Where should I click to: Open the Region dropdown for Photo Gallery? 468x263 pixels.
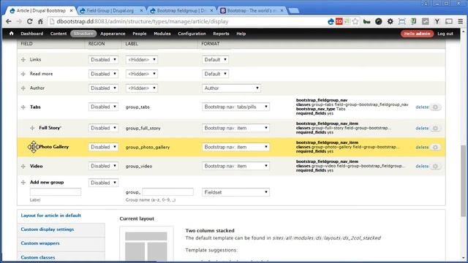coord(103,147)
